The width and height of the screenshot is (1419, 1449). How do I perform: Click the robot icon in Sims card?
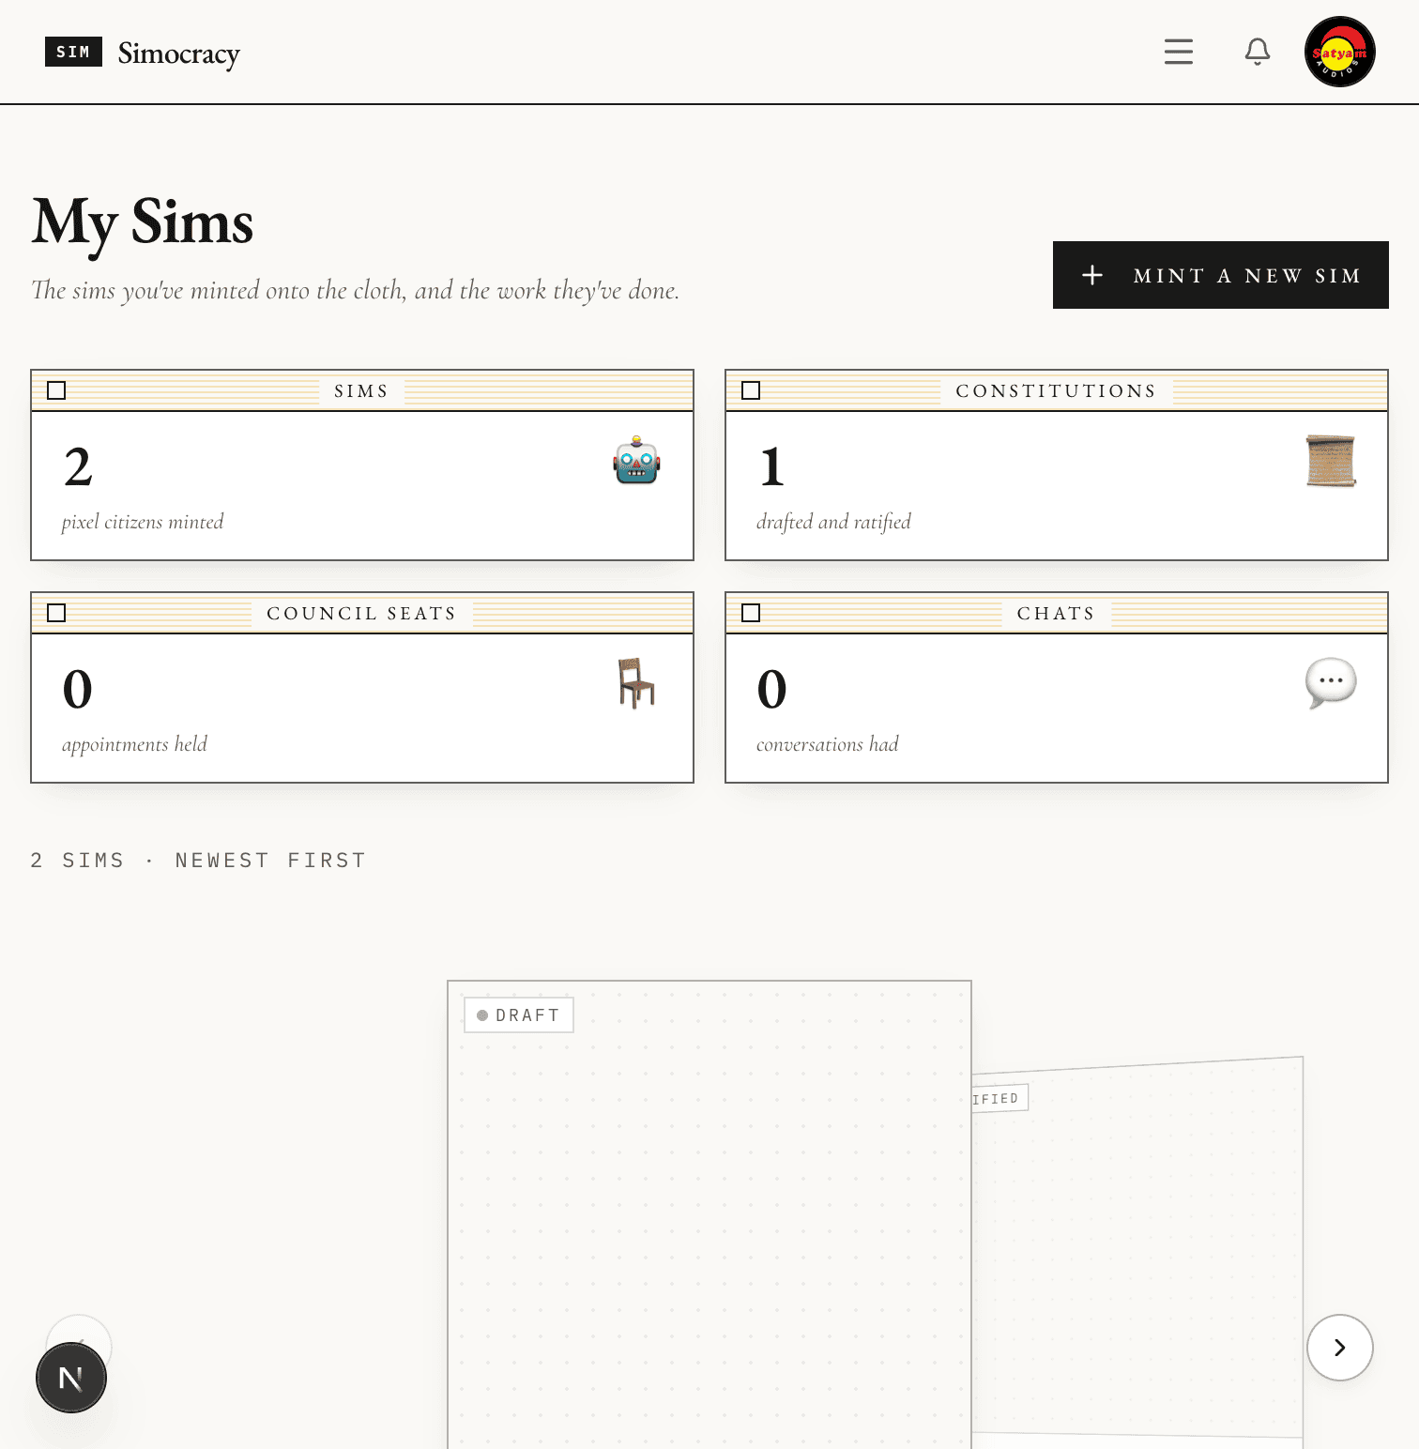click(x=637, y=460)
